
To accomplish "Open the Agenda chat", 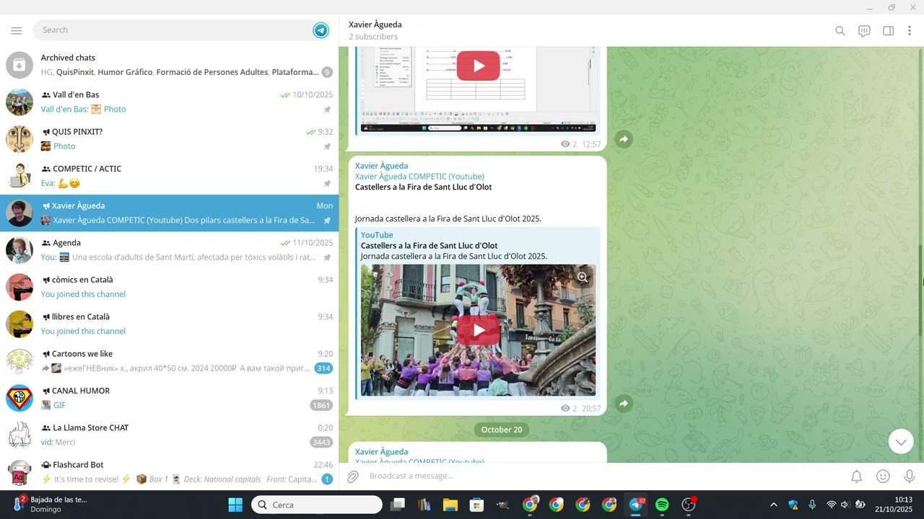I will point(169,250).
